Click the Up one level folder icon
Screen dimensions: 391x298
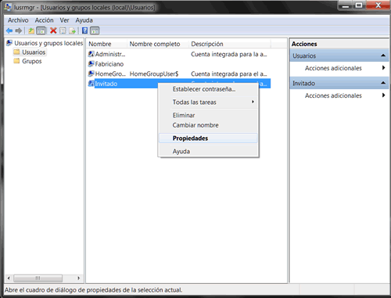pos(31,31)
